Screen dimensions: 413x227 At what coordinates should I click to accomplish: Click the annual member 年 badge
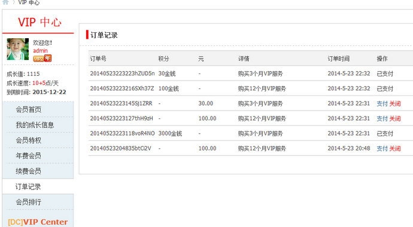coord(48,58)
